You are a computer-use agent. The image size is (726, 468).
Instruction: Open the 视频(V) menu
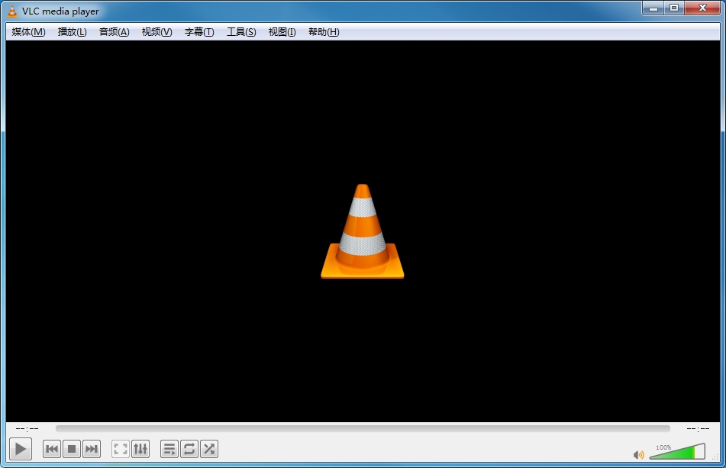[x=157, y=32]
